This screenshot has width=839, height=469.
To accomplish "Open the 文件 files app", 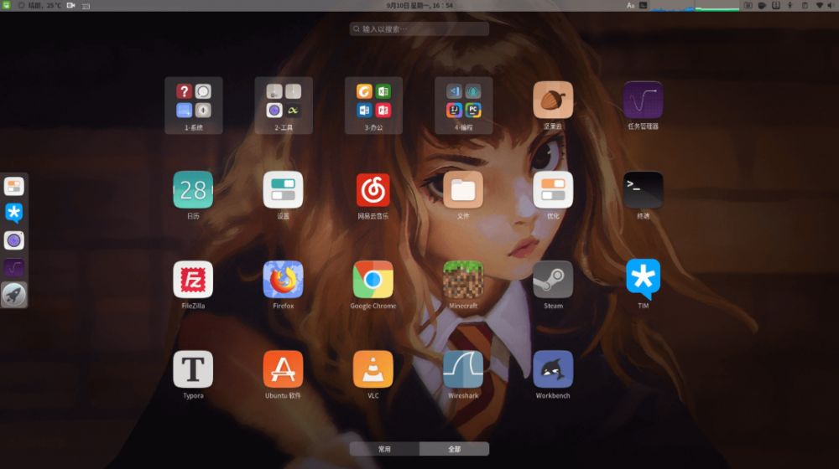I will tap(463, 189).
